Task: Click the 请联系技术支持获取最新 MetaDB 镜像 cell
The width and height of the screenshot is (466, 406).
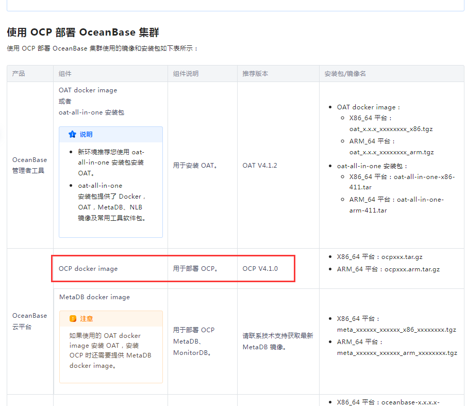Action: [x=277, y=341]
